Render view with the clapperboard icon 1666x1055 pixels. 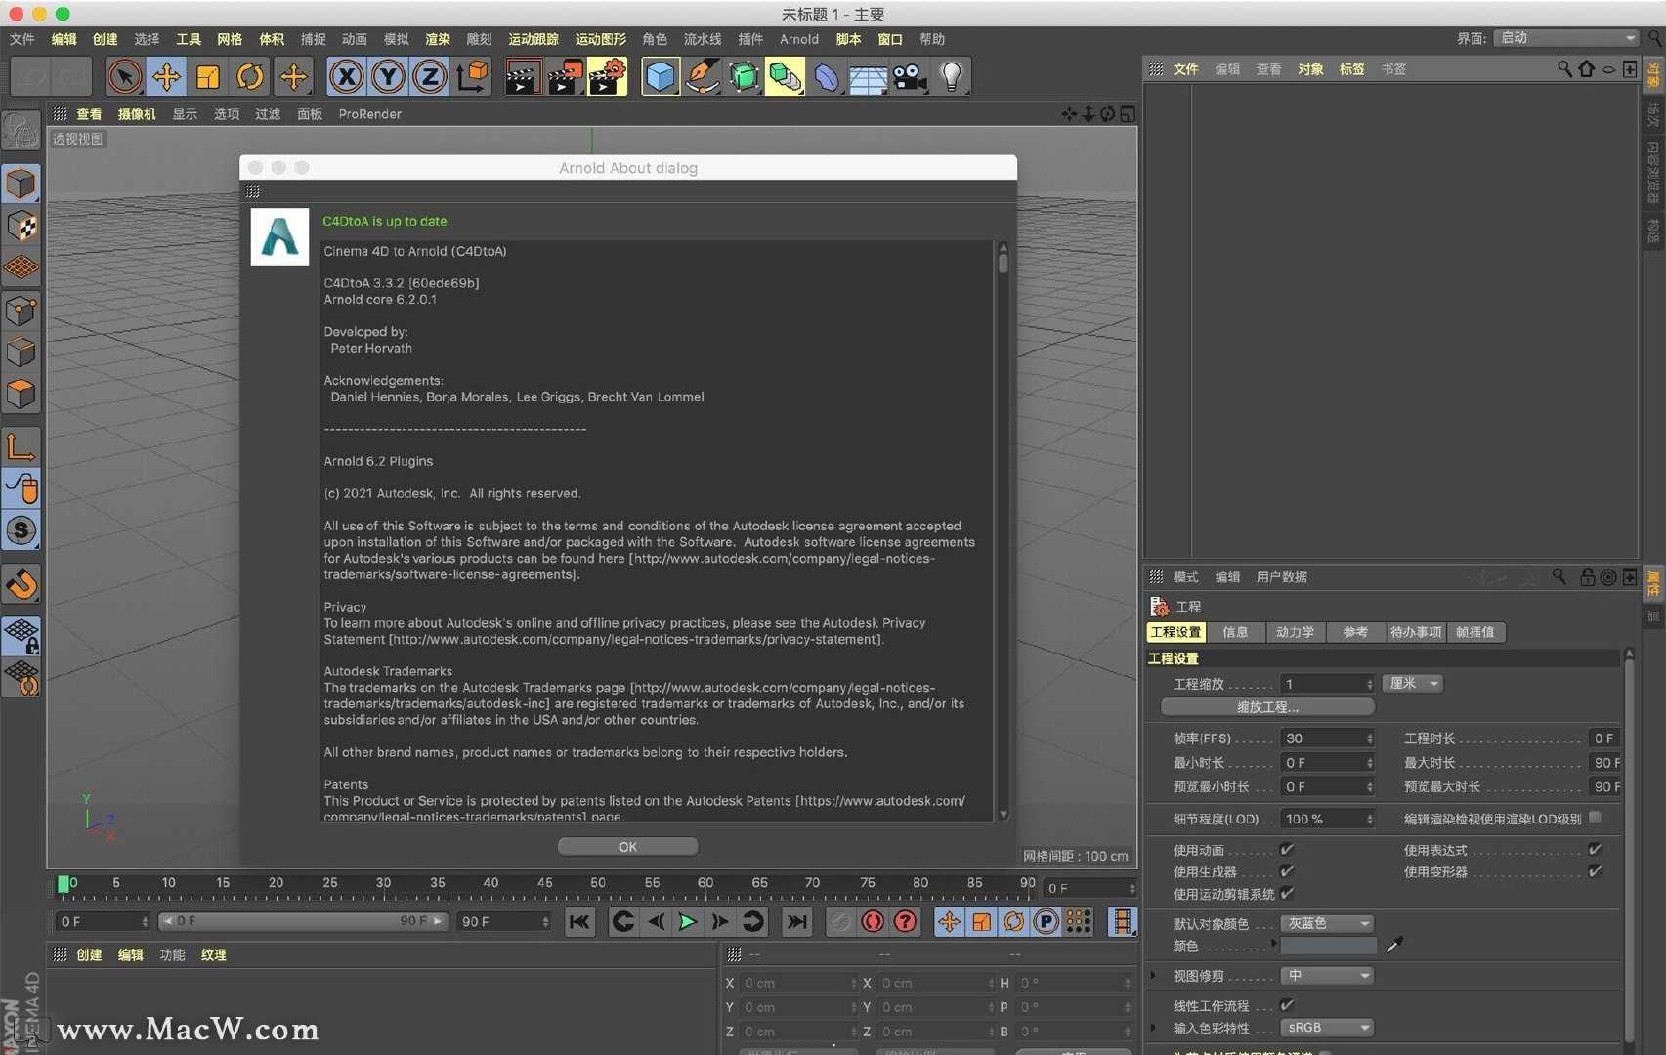click(523, 76)
